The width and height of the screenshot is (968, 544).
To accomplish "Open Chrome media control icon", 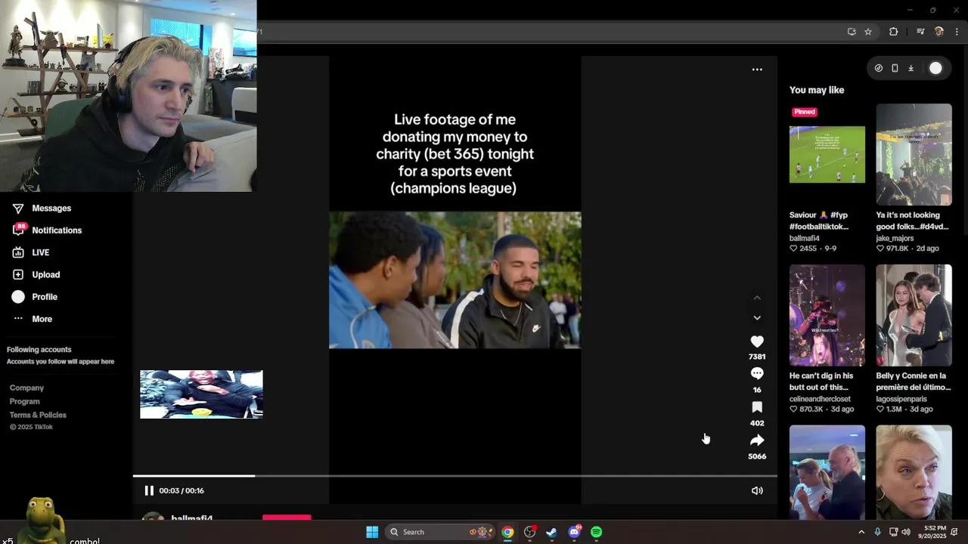I will (920, 32).
